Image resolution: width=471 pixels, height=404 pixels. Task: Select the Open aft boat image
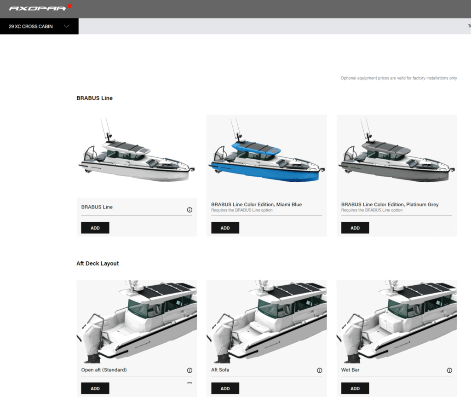coord(137,322)
